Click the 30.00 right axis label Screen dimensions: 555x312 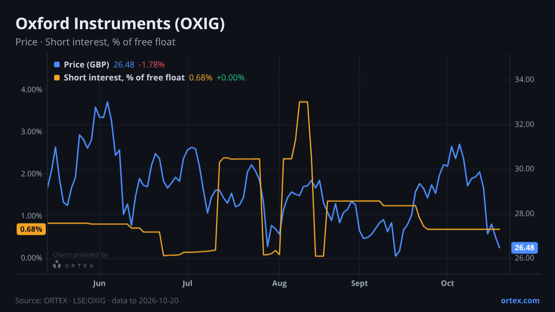point(524,169)
